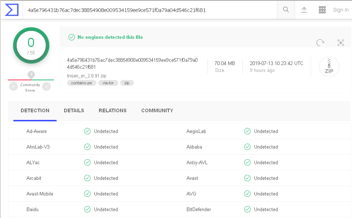This screenshot has width=352, height=218.
Task: Select the COMMUNITY tab
Action: [157, 110]
